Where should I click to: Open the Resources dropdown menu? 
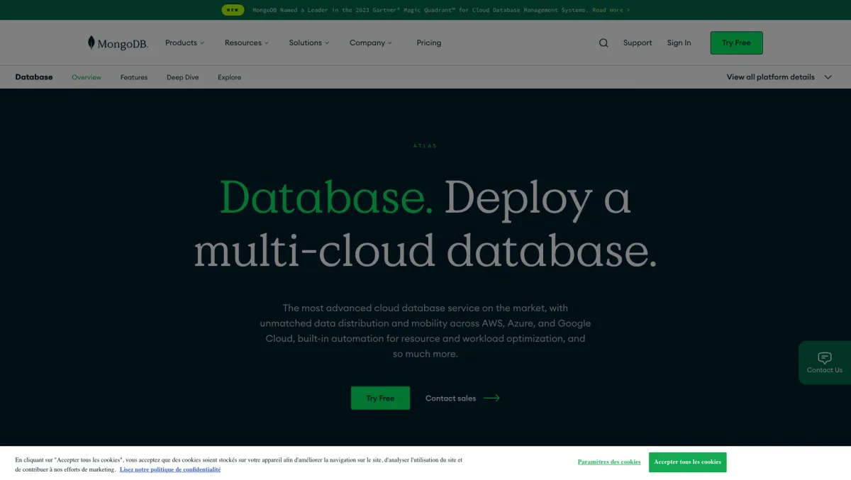point(246,43)
